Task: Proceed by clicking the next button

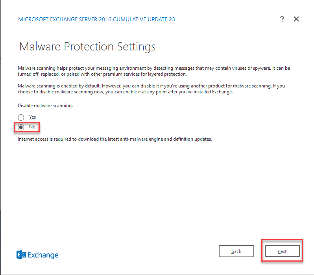Action: 282,251
